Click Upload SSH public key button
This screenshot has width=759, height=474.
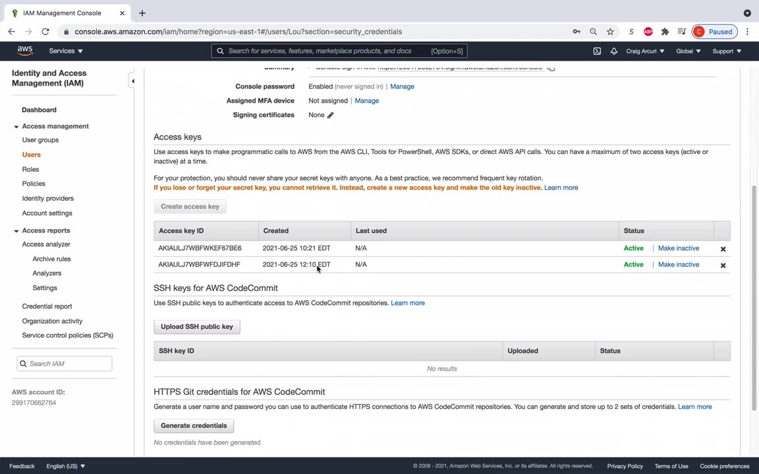pos(196,327)
